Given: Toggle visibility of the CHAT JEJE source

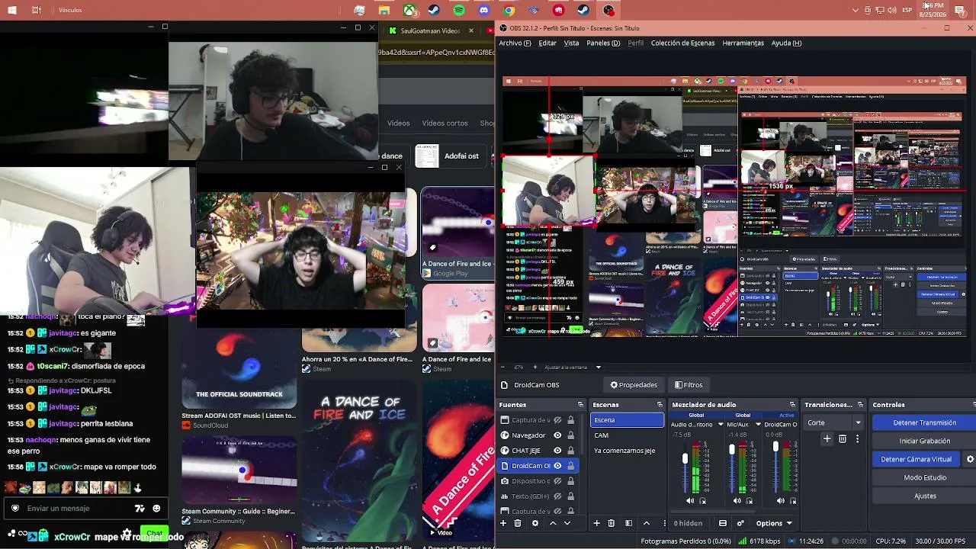Looking at the screenshot, I should point(557,451).
